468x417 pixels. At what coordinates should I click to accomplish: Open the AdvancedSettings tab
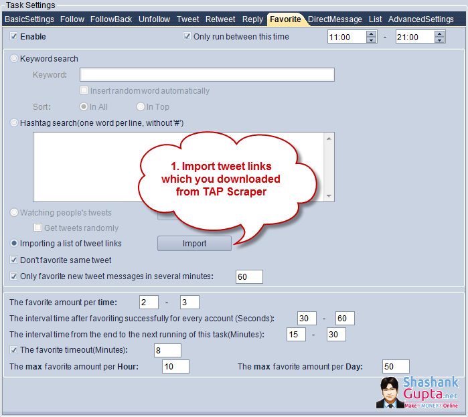pos(421,19)
